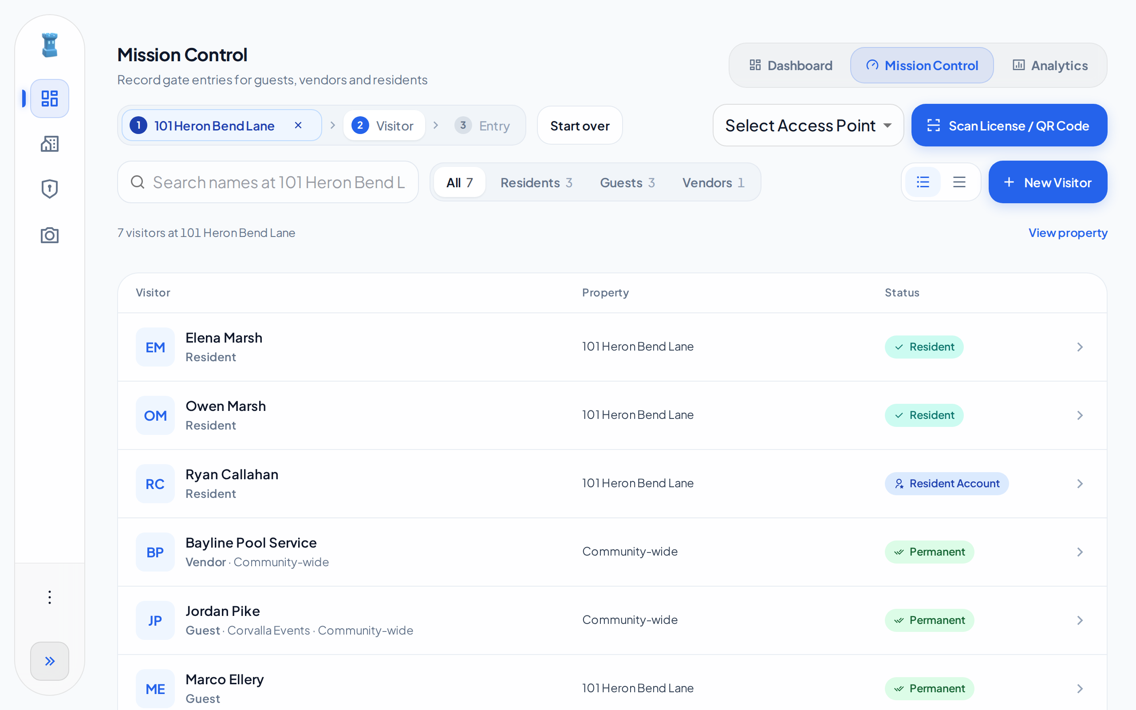Open the three-dot more menu in sidebar
The width and height of the screenshot is (1136, 710).
click(x=50, y=597)
